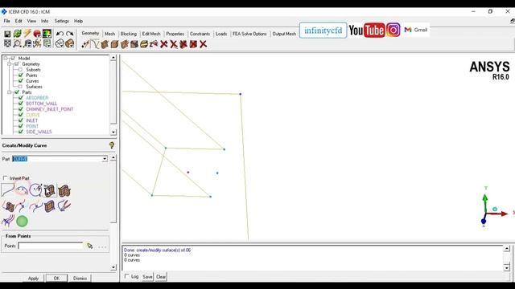Enable the Inherit Part checkbox
The image size is (515, 289).
[x=6, y=178]
